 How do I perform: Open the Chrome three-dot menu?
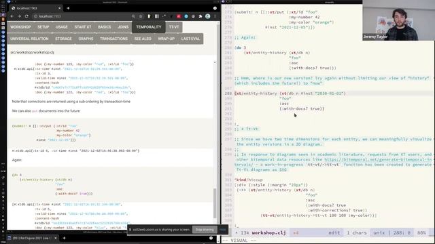(215, 16)
